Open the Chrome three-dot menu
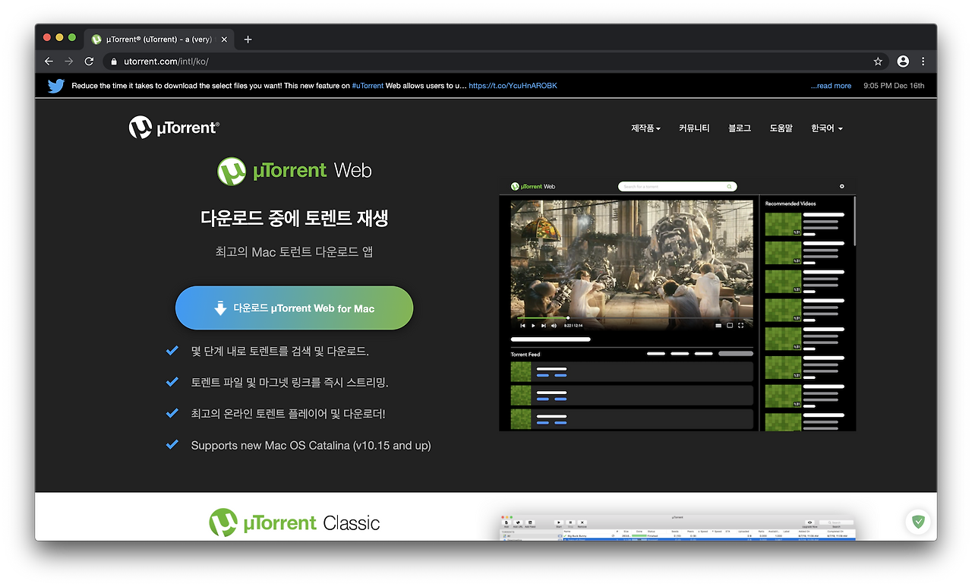The image size is (972, 587). click(x=923, y=62)
